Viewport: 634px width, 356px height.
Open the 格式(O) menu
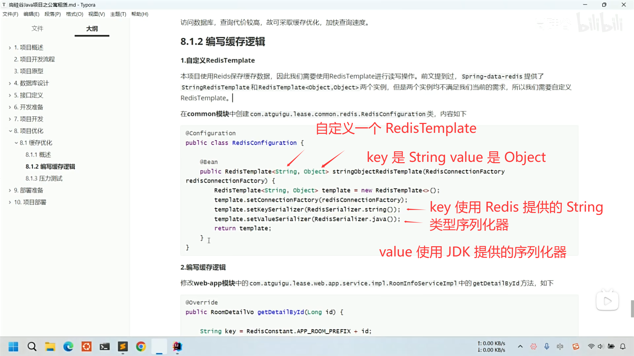coord(74,14)
